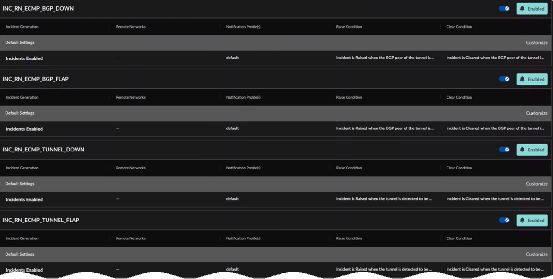Click Clear Condition header in INC_RN_ECMP_TUNNEL_FLAP
This screenshot has height=279, width=553.
click(x=459, y=238)
